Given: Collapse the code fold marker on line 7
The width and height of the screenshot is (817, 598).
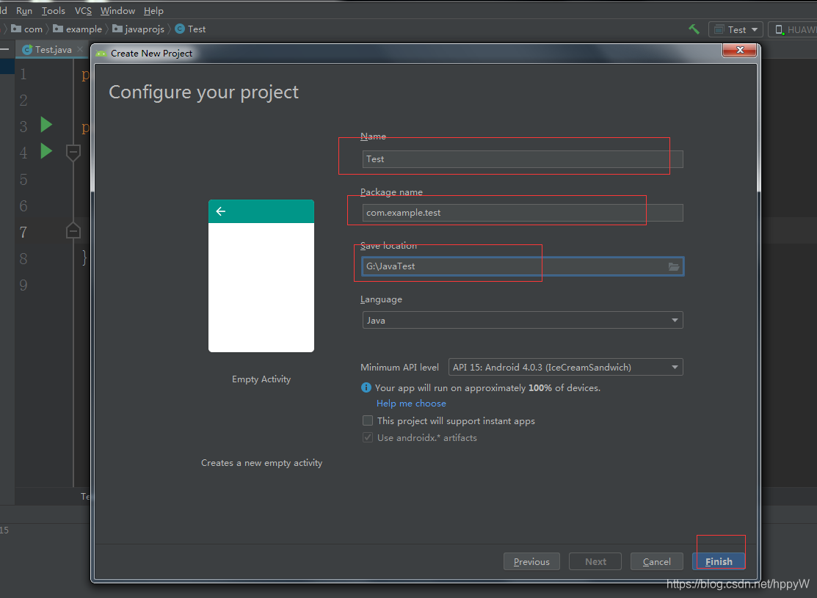Looking at the screenshot, I should point(73,230).
